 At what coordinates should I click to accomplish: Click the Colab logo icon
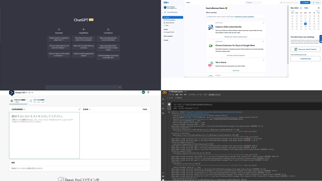click(x=165, y=93)
